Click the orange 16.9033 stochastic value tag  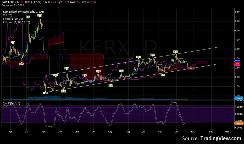239,123
